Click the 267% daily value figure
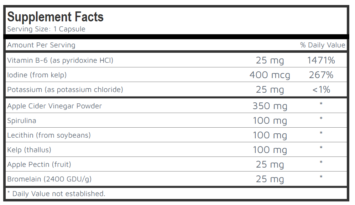Image resolution: width=355 pixels, height=205 pixels. 321,75
